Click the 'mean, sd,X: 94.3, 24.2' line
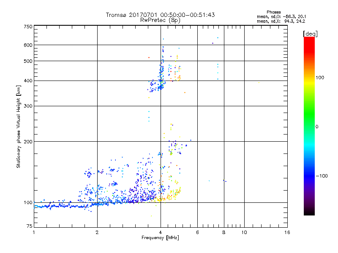This screenshot has height=253, width=338. [x=281, y=21]
